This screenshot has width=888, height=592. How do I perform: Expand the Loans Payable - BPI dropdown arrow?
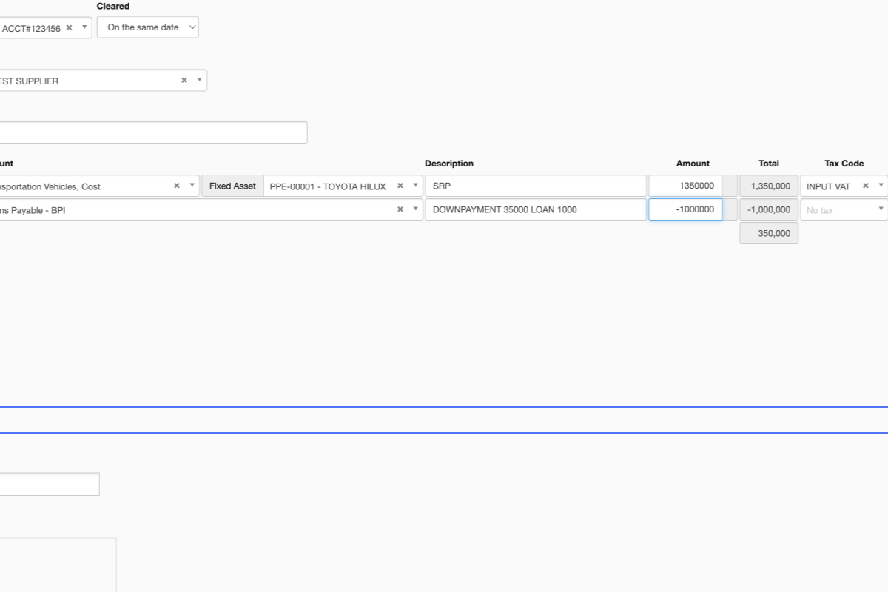point(415,209)
